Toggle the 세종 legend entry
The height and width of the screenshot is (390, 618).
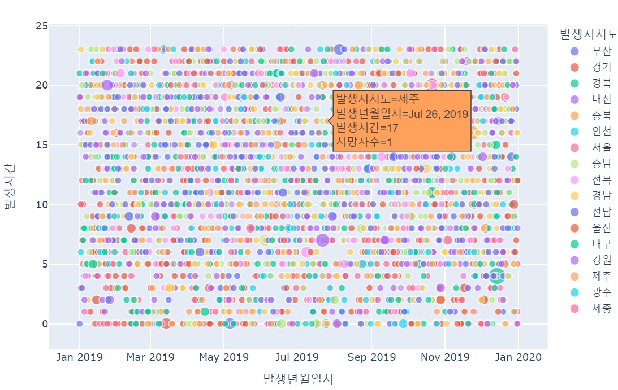592,308
